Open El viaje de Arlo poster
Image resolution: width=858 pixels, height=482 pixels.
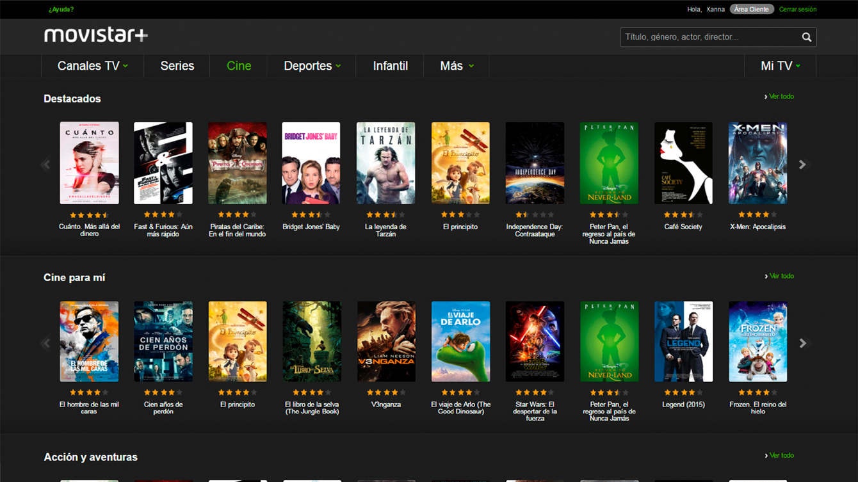point(460,342)
